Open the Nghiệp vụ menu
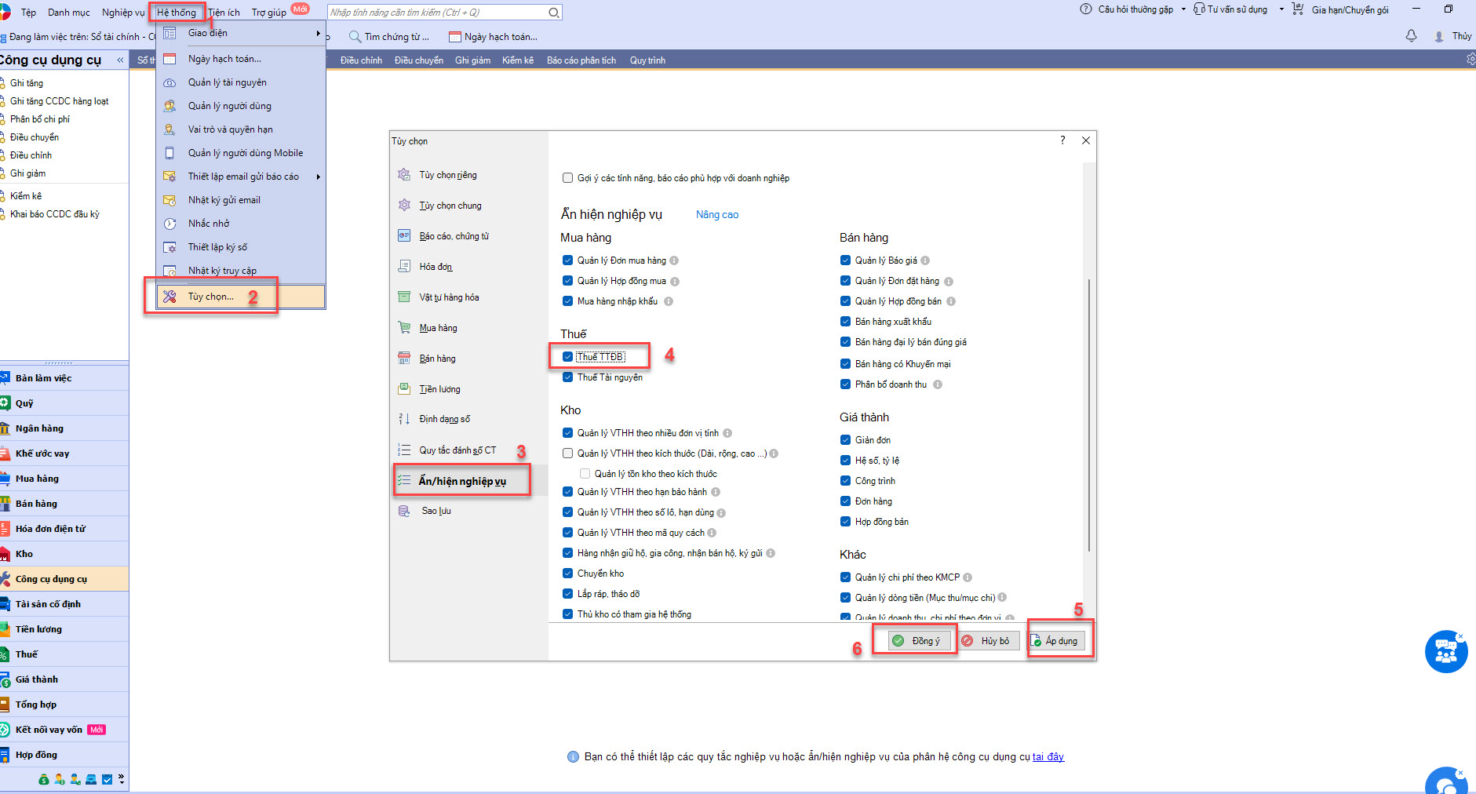The image size is (1476, 794). (122, 13)
